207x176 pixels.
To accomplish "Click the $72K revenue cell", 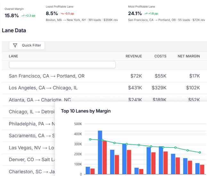I will click(x=136, y=76).
